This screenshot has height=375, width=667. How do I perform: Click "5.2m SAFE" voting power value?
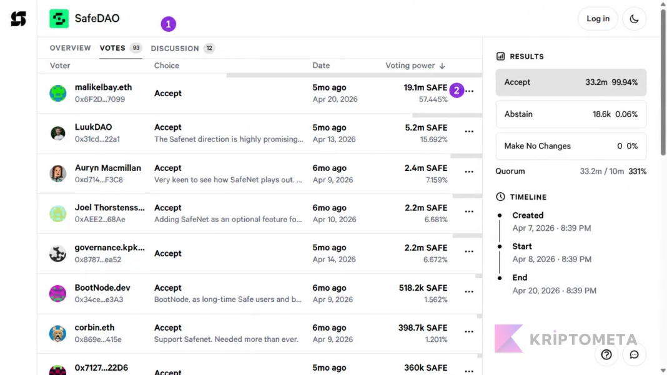[x=426, y=127]
